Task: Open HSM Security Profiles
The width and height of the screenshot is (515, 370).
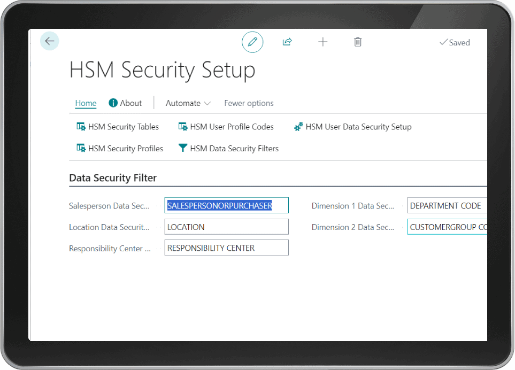Action: point(120,149)
